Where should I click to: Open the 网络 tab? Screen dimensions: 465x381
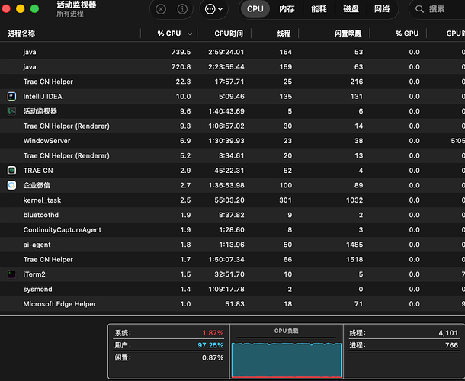(382, 9)
